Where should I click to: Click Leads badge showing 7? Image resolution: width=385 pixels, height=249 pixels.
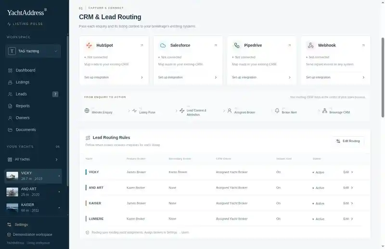pos(55,94)
